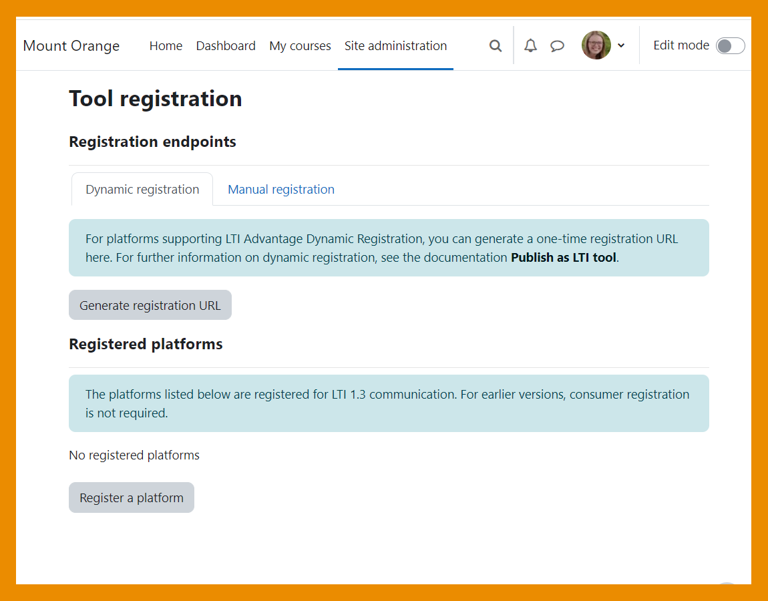768x601 pixels.
Task: Open the notifications bell
Action: coord(530,45)
